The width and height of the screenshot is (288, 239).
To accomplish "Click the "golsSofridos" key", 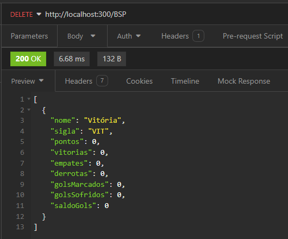I will pyautogui.click(x=79, y=194).
